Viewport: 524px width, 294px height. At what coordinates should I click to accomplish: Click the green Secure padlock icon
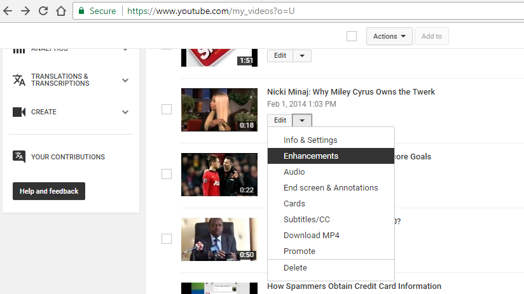pos(81,11)
